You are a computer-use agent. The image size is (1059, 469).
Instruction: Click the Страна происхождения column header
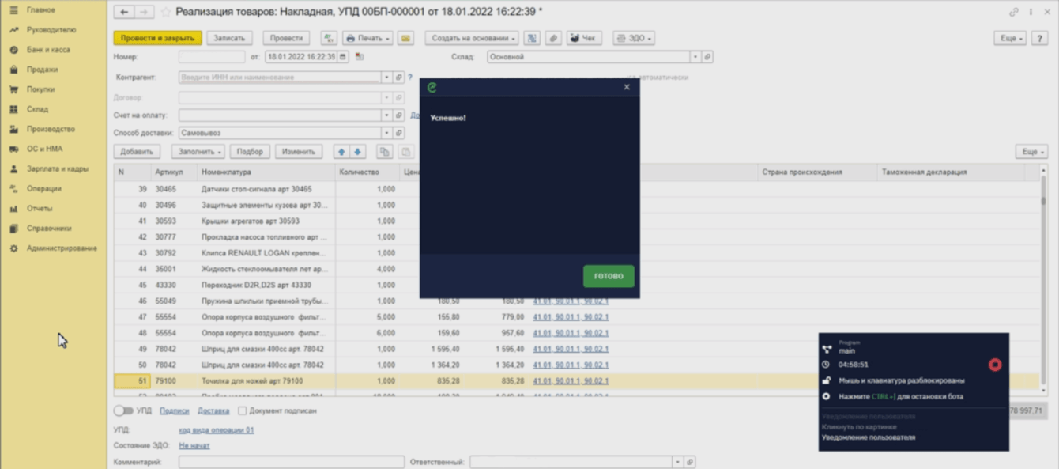817,172
